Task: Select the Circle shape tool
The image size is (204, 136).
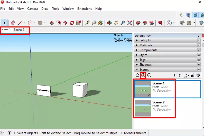Action: (x=40, y=23)
